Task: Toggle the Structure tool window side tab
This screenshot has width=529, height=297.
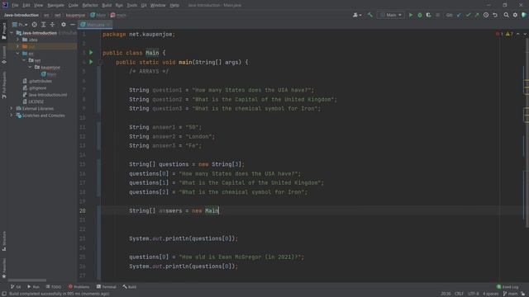Action: tap(4, 241)
